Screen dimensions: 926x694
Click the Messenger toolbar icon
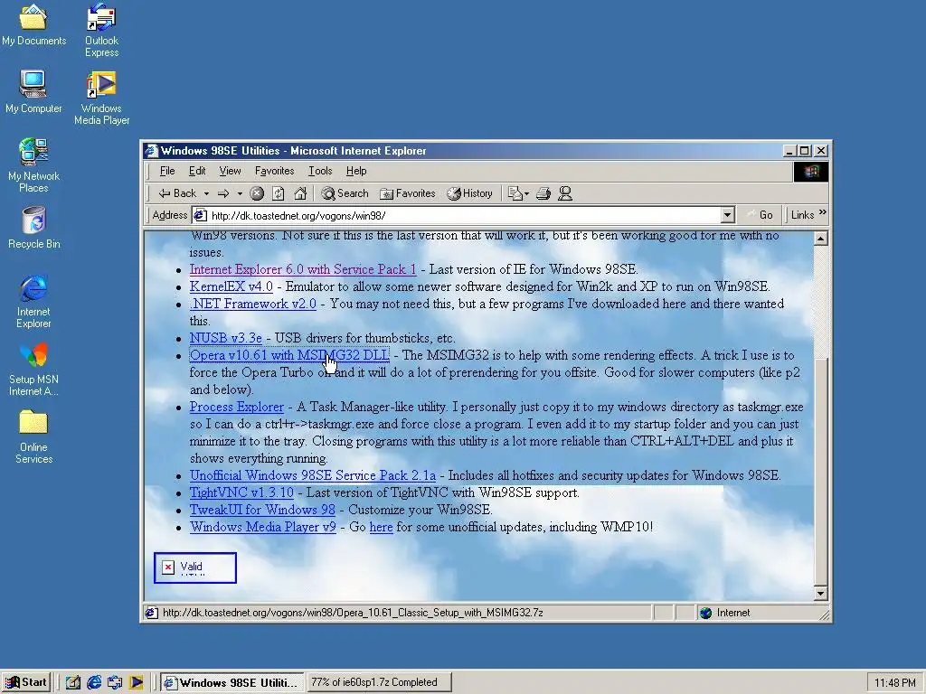click(565, 193)
